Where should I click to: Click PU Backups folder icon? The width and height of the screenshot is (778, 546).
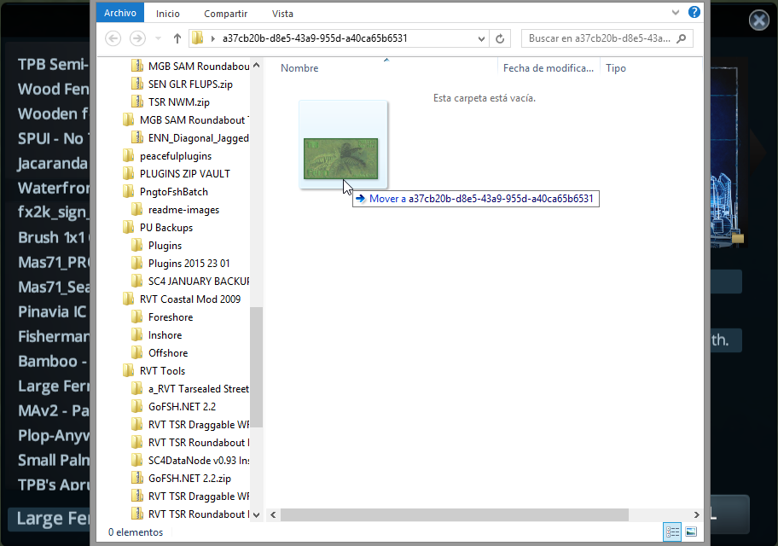[x=128, y=227]
